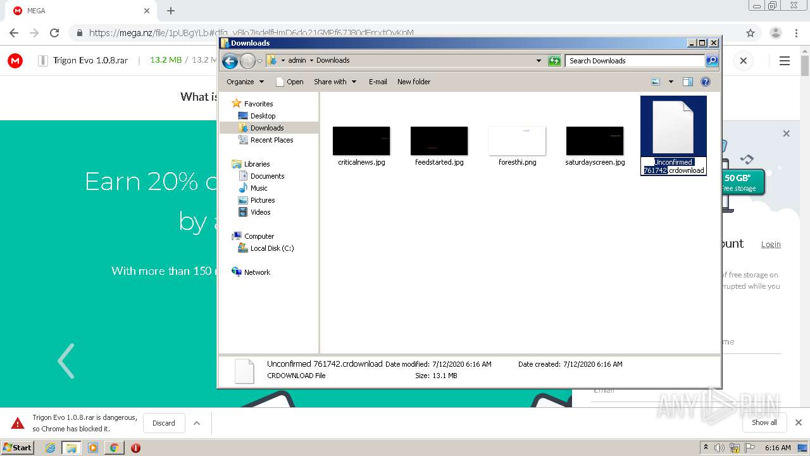
Task: Select Local Disk (C:)
Action: pos(271,248)
